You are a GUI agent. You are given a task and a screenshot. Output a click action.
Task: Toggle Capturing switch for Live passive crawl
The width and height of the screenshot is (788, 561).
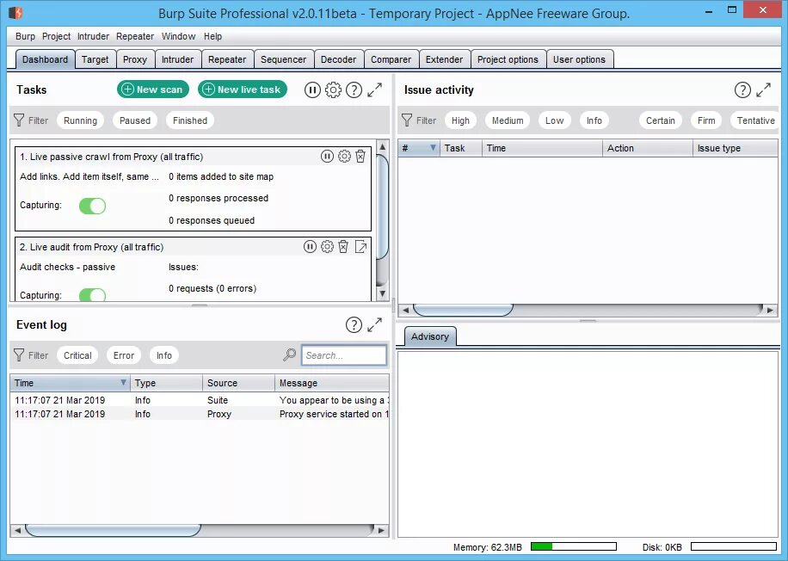92,206
